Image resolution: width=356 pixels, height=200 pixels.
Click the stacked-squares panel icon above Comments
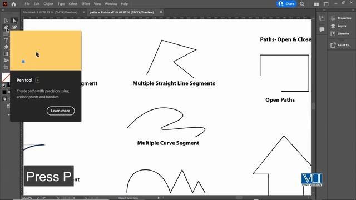pyautogui.click(x=322, y=18)
